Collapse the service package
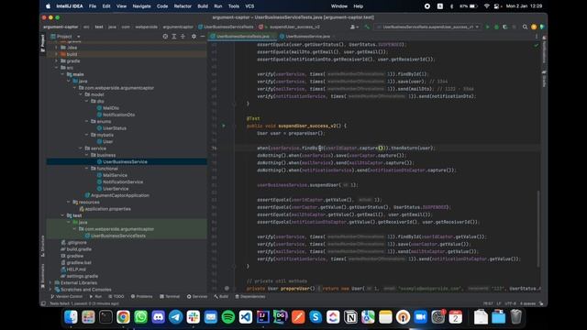This screenshot has width=587, height=330. (81, 148)
